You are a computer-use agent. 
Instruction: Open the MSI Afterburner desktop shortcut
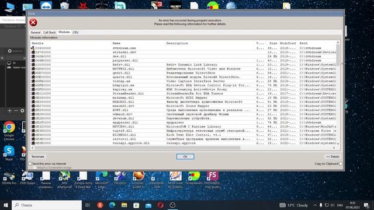(x=64, y=180)
